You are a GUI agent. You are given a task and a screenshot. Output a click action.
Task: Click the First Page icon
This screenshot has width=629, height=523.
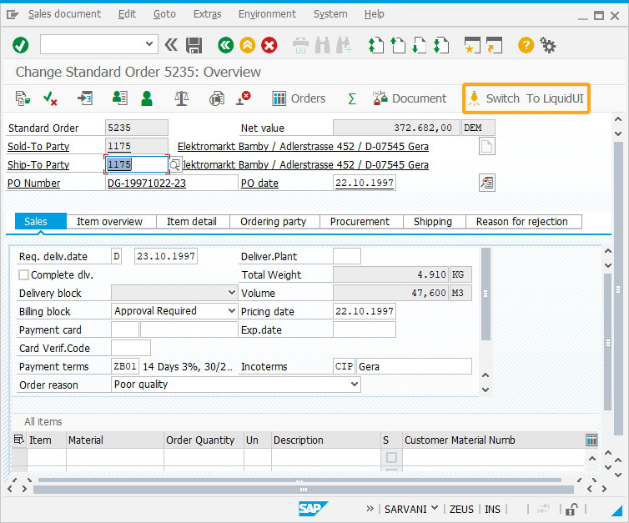(x=376, y=45)
